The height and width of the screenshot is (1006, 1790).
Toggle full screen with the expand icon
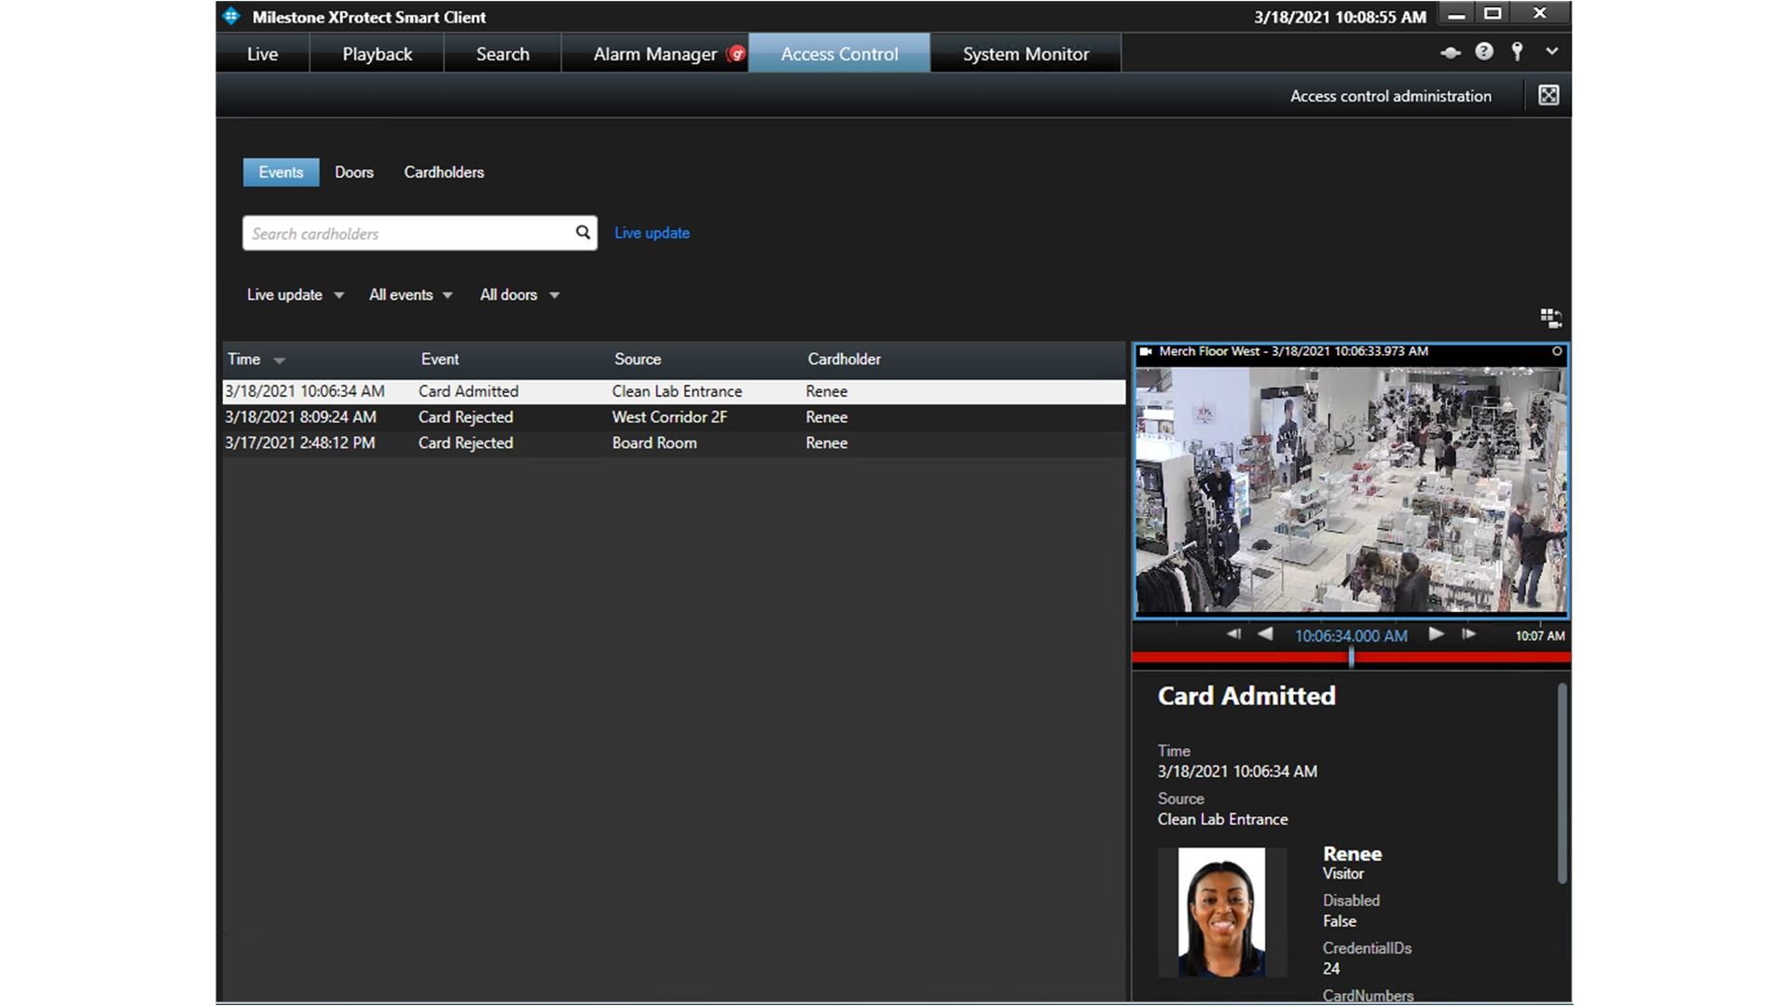(x=1549, y=95)
